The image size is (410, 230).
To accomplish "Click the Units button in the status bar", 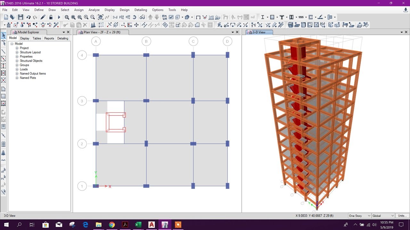I will click(x=402, y=216).
